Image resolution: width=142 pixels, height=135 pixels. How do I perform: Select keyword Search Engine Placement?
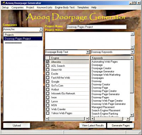(x=106, y=110)
